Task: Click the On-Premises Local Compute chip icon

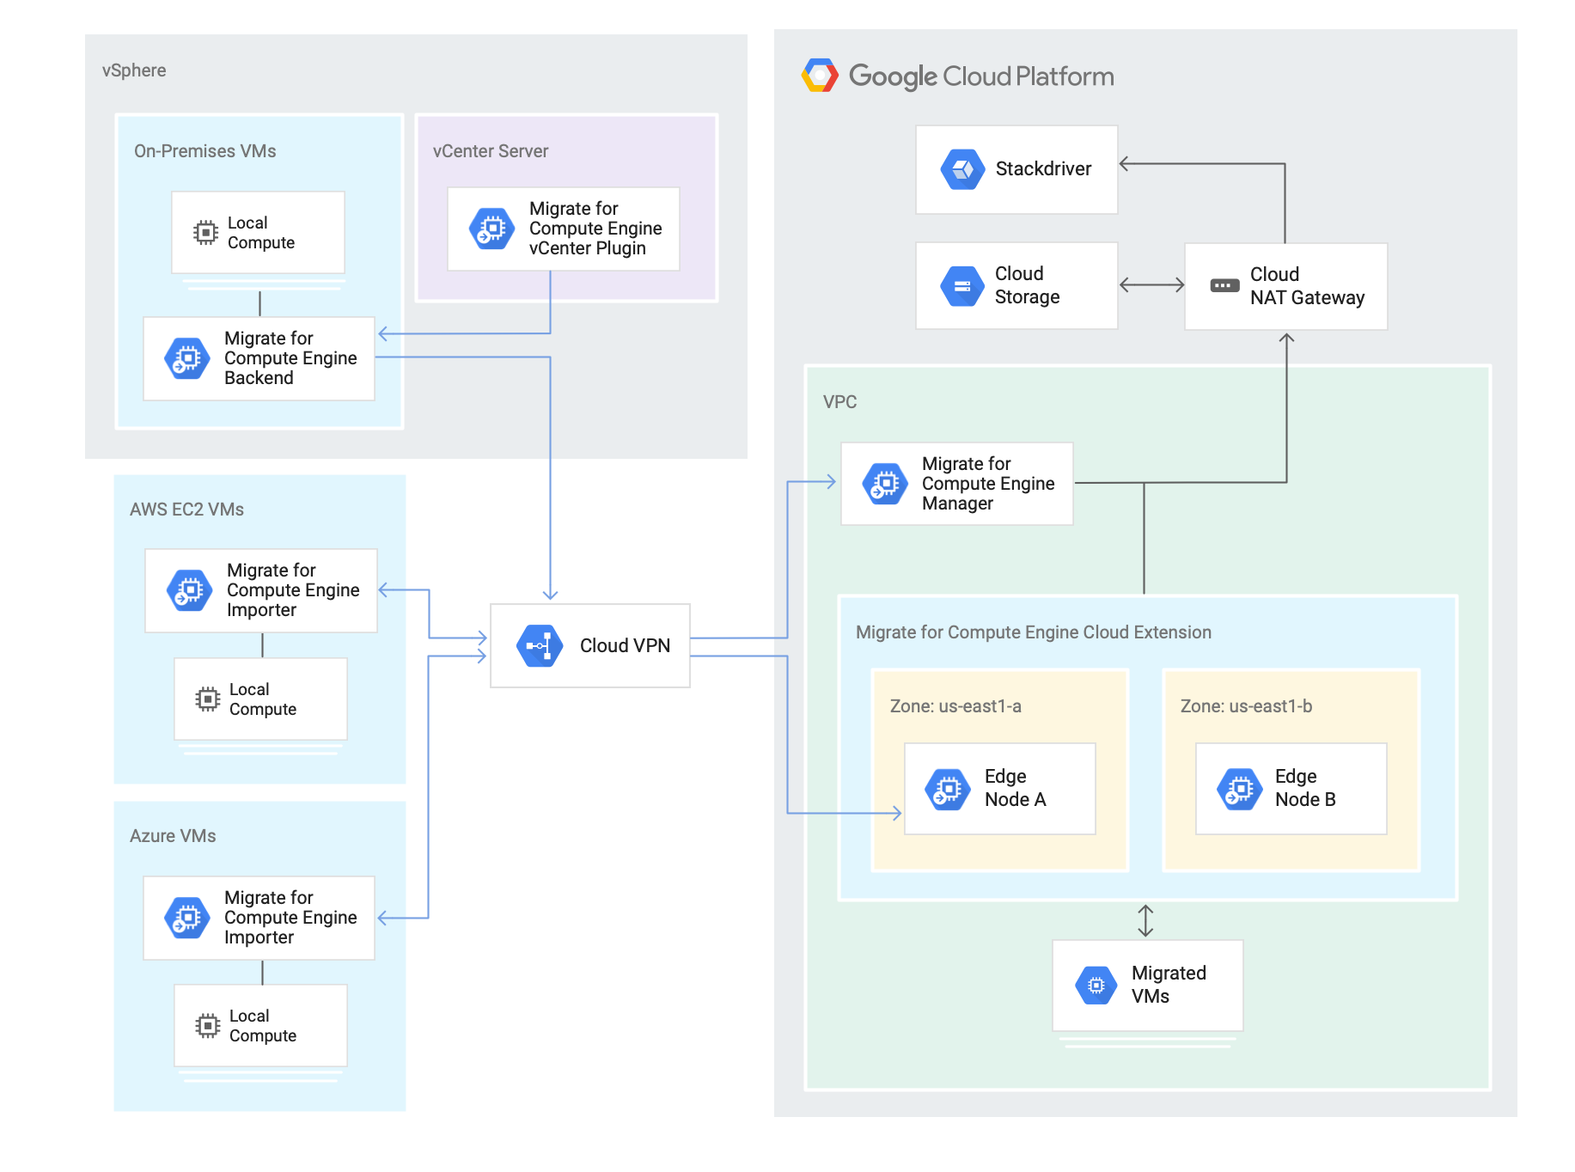Action: click(x=205, y=232)
